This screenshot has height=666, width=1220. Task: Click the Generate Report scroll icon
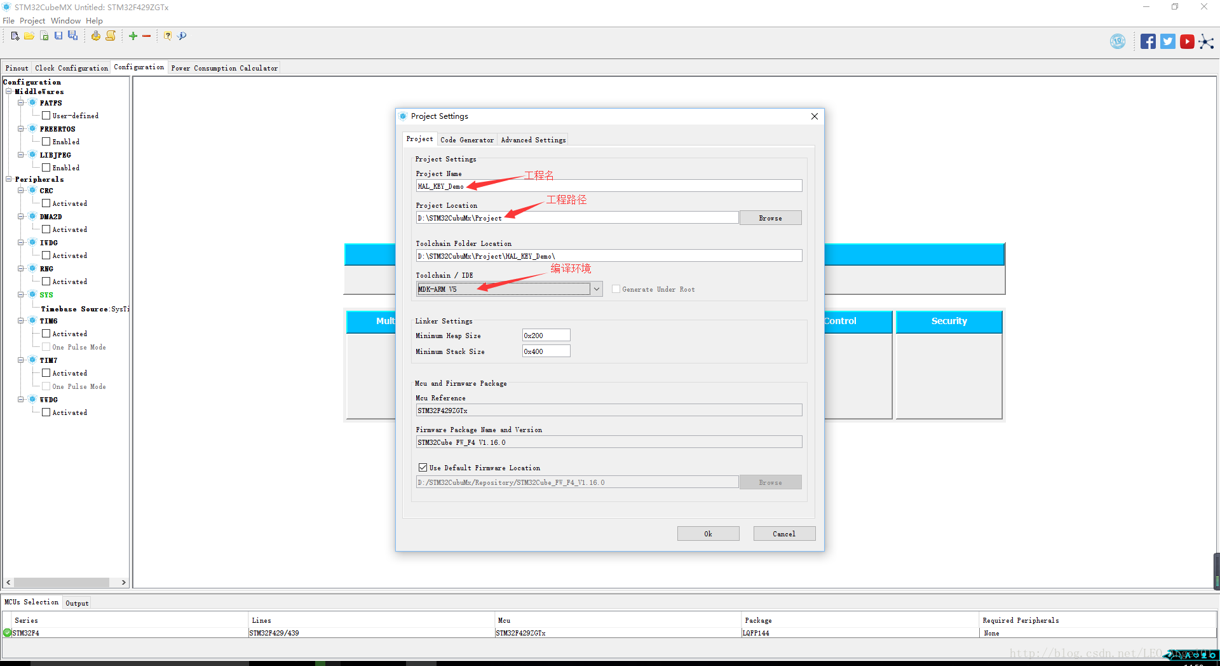point(111,36)
